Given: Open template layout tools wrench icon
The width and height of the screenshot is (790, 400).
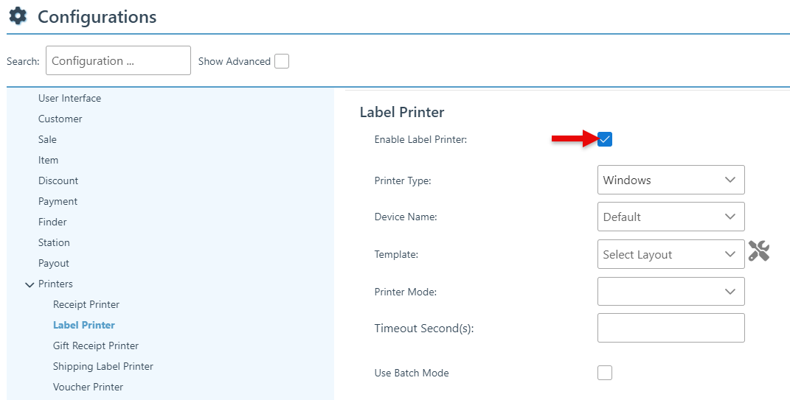Looking at the screenshot, I should pyautogui.click(x=759, y=251).
